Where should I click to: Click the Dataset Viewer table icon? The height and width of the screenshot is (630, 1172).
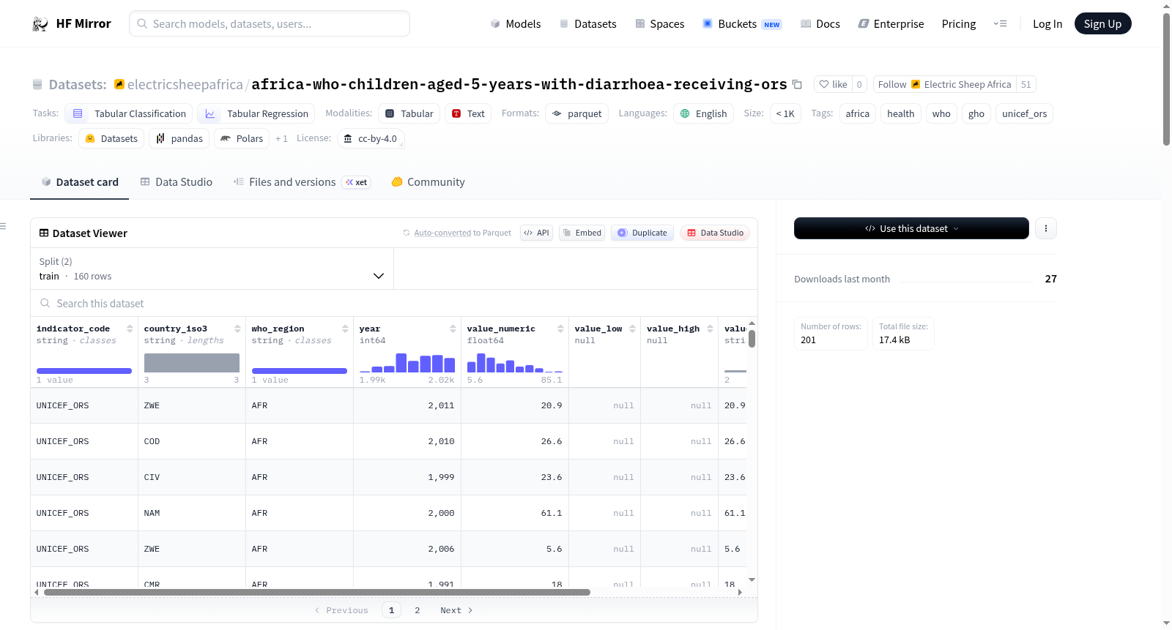tap(44, 233)
